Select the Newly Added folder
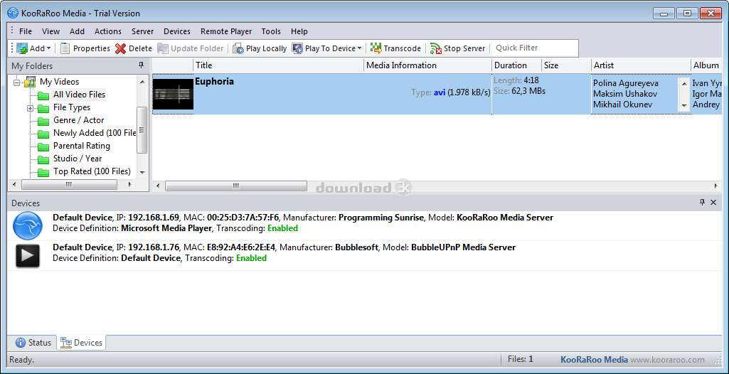This screenshot has width=729, height=374. coord(95,133)
